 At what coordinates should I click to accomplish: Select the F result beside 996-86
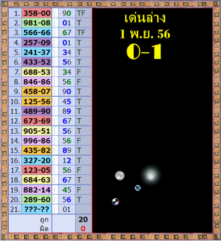(79, 141)
